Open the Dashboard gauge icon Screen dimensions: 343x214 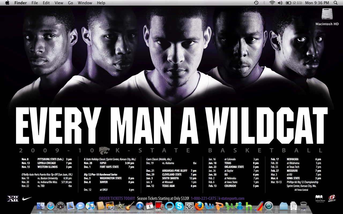point(61,206)
